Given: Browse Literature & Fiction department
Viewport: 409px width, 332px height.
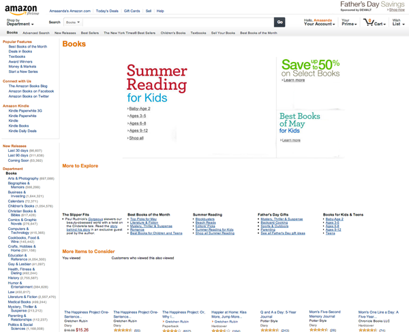Looking at the screenshot, I should pyautogui.click(x=22, y=297).
